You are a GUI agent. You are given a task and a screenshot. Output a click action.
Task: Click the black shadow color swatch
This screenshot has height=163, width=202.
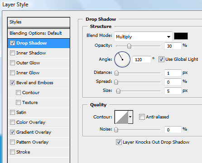coord(181,36)
